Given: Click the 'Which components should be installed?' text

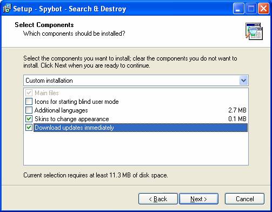Looking at the screenshot, I should pyautogui.click(x=74, y=34).
